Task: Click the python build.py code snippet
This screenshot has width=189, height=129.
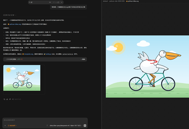Action: [68, 54]
